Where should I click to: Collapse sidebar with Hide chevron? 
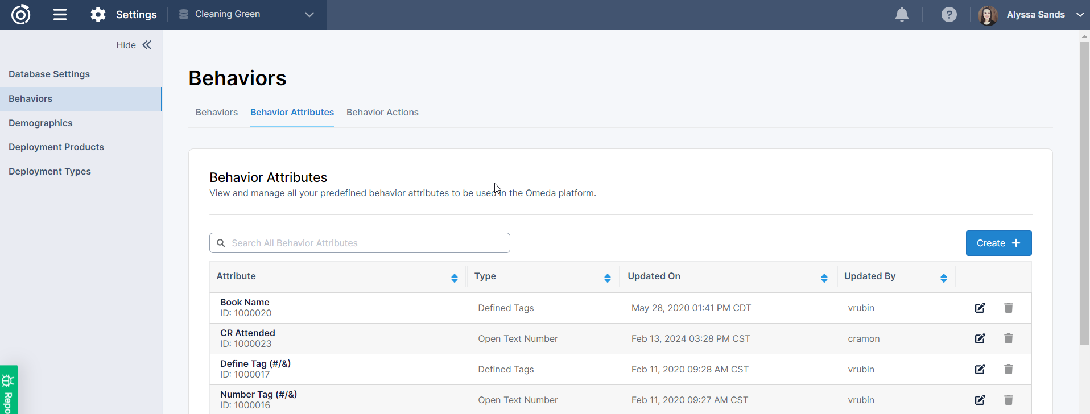pyautogui.click(x=147, y=45)
